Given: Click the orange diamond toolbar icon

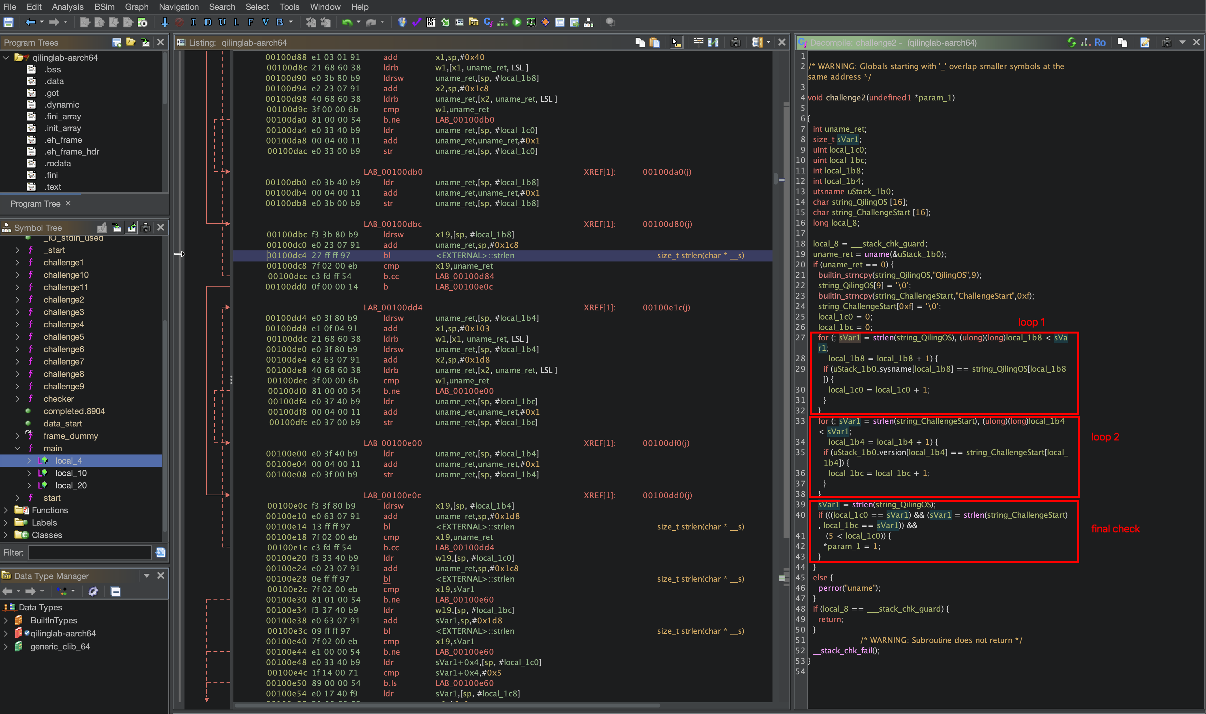Looking at the screenshot, I should (545, 22).
